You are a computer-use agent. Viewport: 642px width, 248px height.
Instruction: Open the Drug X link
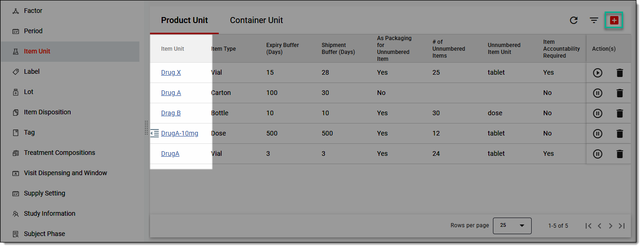pyautogui.click(x=171, y=72)
